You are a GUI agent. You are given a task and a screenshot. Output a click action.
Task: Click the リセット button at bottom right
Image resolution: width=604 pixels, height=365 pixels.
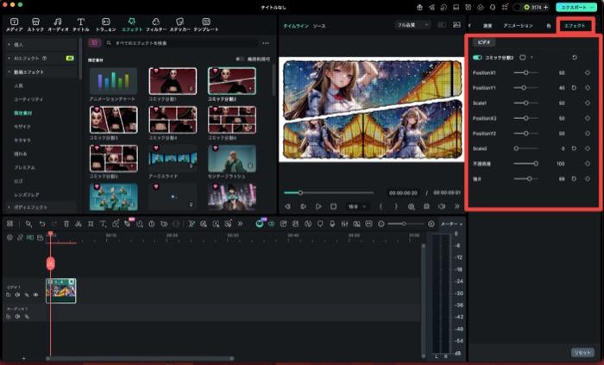coord(582,353)
